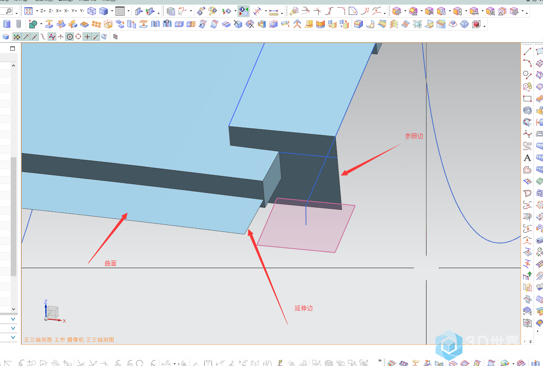Switch to the X+ view
543x366 pixels.
click(x=59, y=11)
